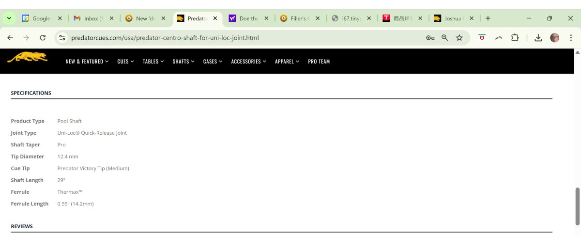Open the tab search dropdown arrow
Screen dimensions: 581x235
coord(9,18)
